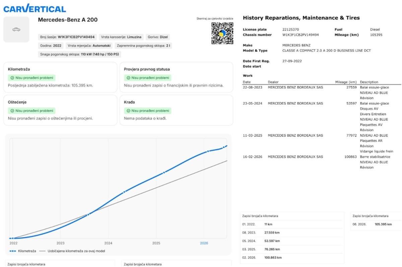Screen dimensions: 402x267
Task: Click the Uobičajena kilometraža legend line
Action: coord(42,251)
